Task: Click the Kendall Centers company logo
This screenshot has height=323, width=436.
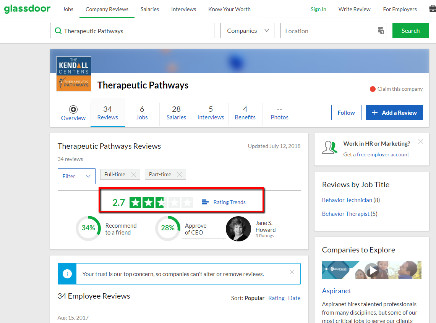Action: coord(74,74)
